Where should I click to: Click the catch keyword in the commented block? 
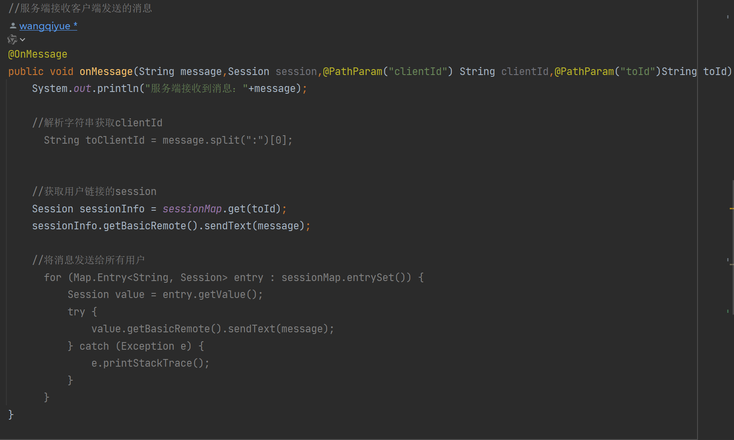tap(94, 346)
